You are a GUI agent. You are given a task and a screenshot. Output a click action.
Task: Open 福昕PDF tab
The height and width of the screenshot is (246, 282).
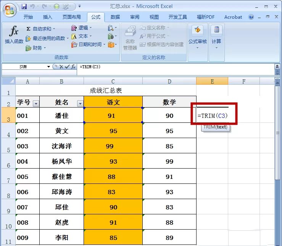pos(206,17)
